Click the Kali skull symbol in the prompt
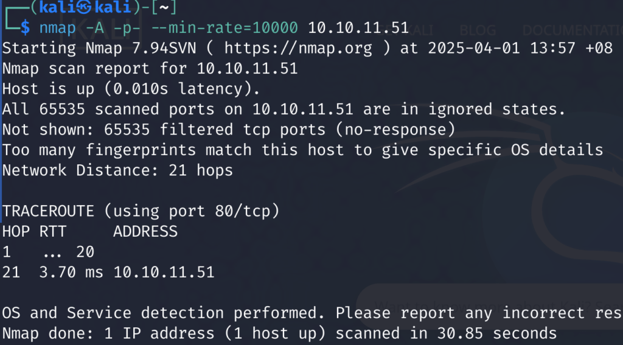The width and height of the screenshot is (623, 345). coord(83,7)
